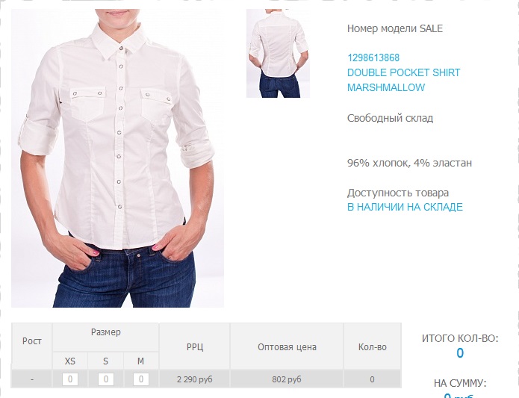Open DOUBLE POCKET SHIRT product link
Viewport: 519px width, 398px height.
point(403,72)
